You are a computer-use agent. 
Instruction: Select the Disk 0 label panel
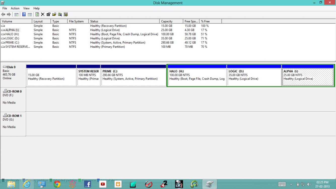(x=13, y=75)
